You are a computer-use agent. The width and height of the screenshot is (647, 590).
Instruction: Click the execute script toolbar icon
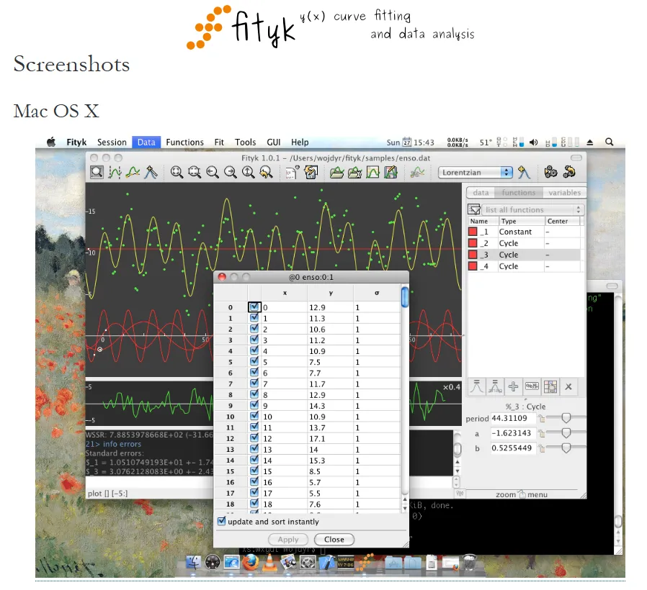pyautogui.click(x=292, y=172)
